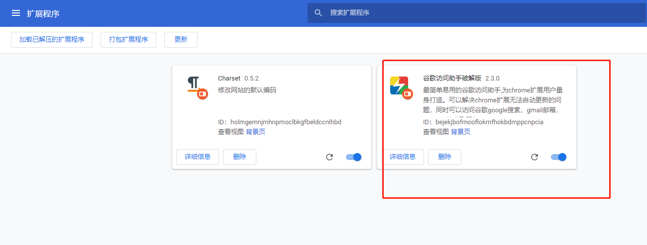Focus the 搜索扩展程序 search field
This screenshot has height=245, width=647.
point(477,13)
